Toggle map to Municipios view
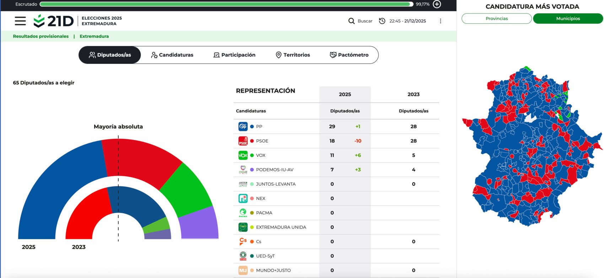604x278 pixels. [568, 18]
